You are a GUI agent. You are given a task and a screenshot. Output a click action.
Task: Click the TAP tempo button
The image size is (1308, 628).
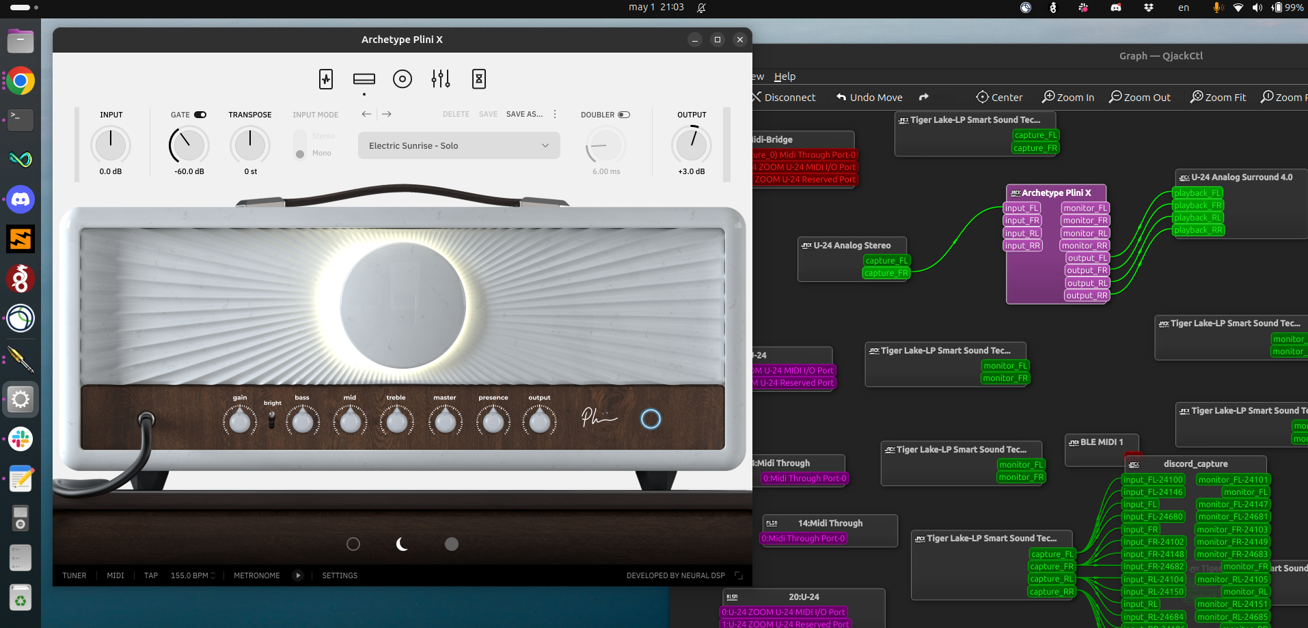(x=151, y=575)
